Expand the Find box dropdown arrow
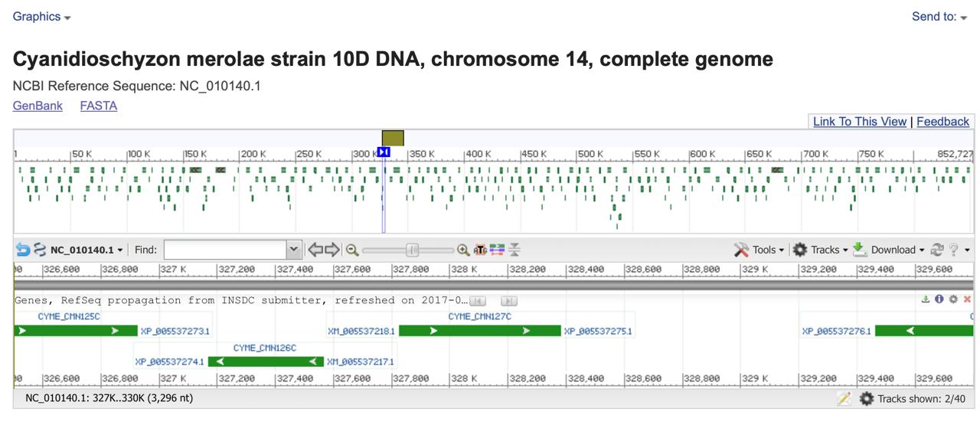980x422 pixels. pos(294,250)
